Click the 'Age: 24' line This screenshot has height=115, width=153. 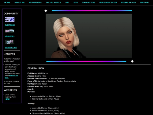(x=31, y=89)
